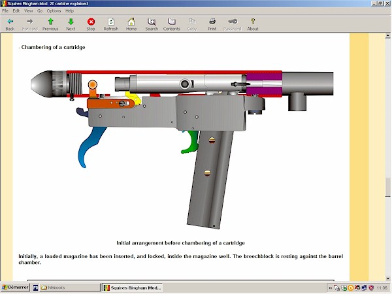Go to the Next page icon
Viewport: 392px width, 294px height.
point(71,22)
